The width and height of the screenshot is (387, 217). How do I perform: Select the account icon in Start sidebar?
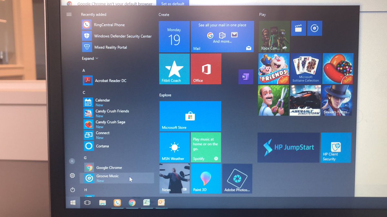point(72,161)
